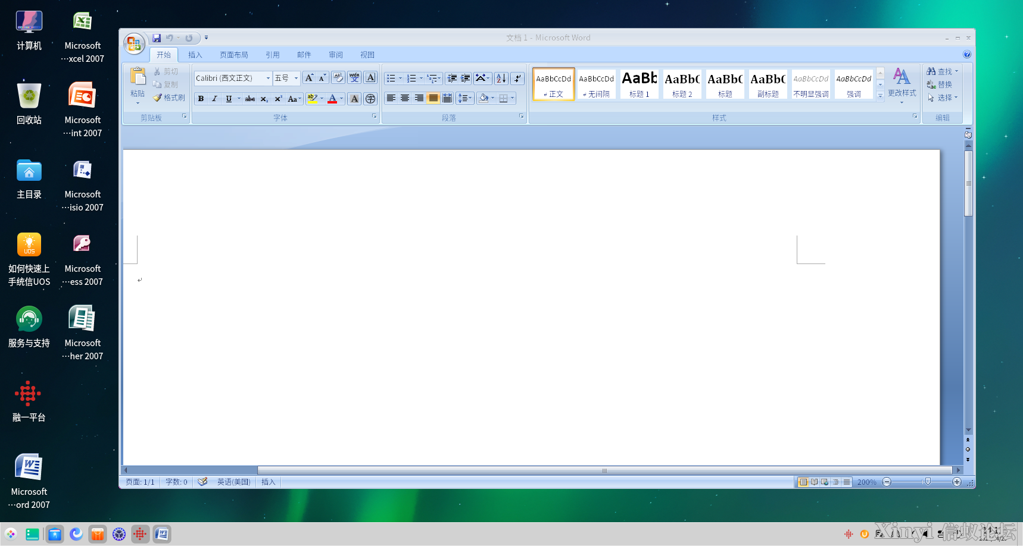Zoom in with plus button
The height and width of the screenshot is (546, 1023).
pyautogui.click(x=957, y=482)
